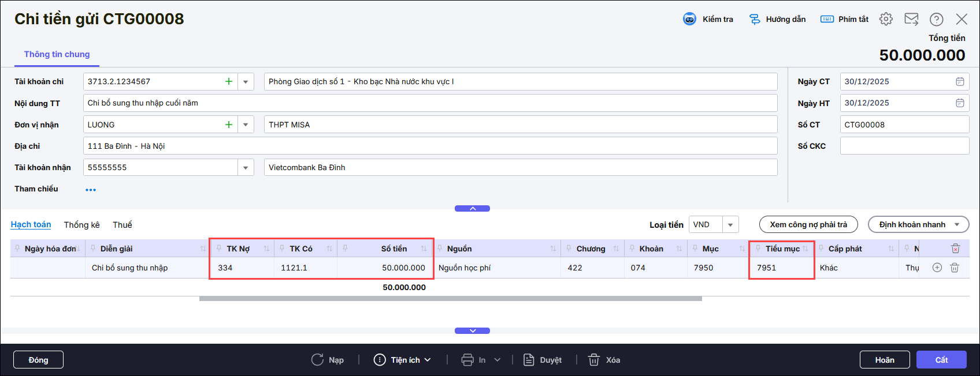Expand the Đơn vị nhận dropdown
Screen dimensions: 980x376
(x=246, y=125)
